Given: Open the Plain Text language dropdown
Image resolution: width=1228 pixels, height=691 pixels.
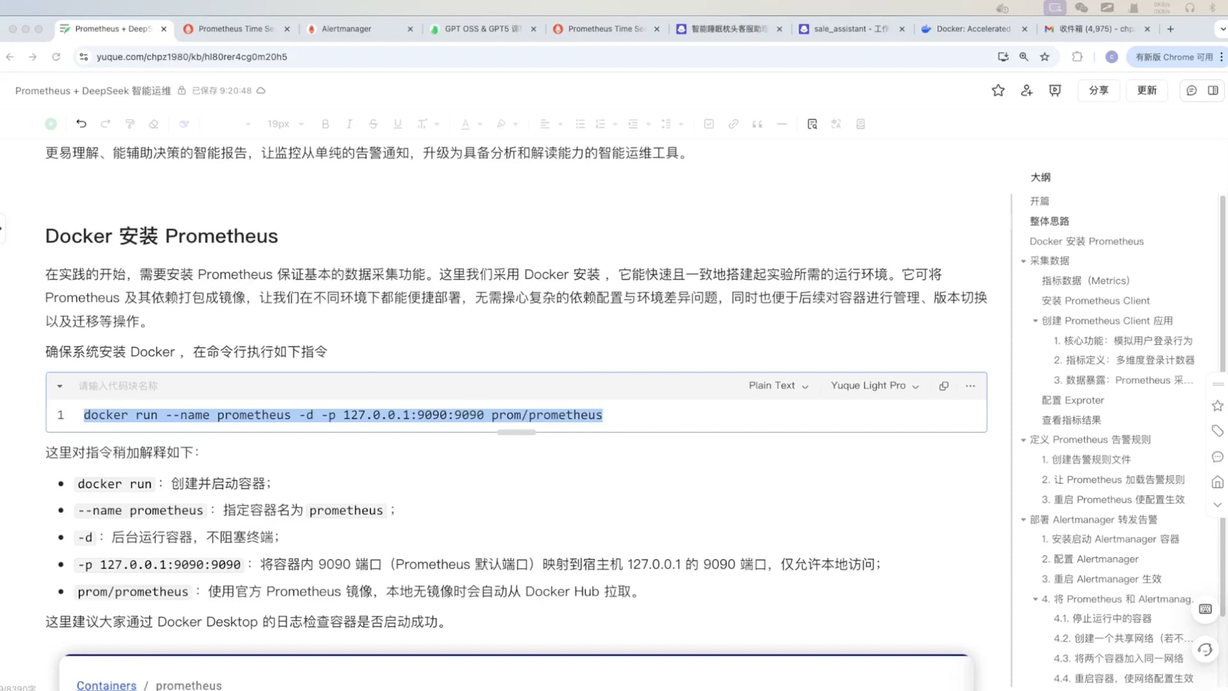Looking at the screenshot, I should click(x=777, y=386).
